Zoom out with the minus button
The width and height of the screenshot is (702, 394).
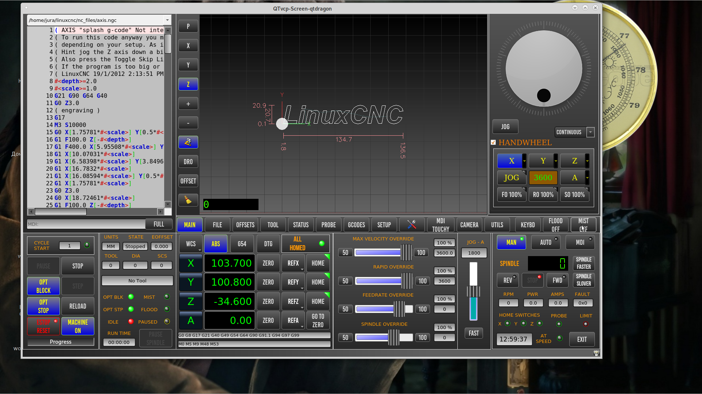[188, 123]
